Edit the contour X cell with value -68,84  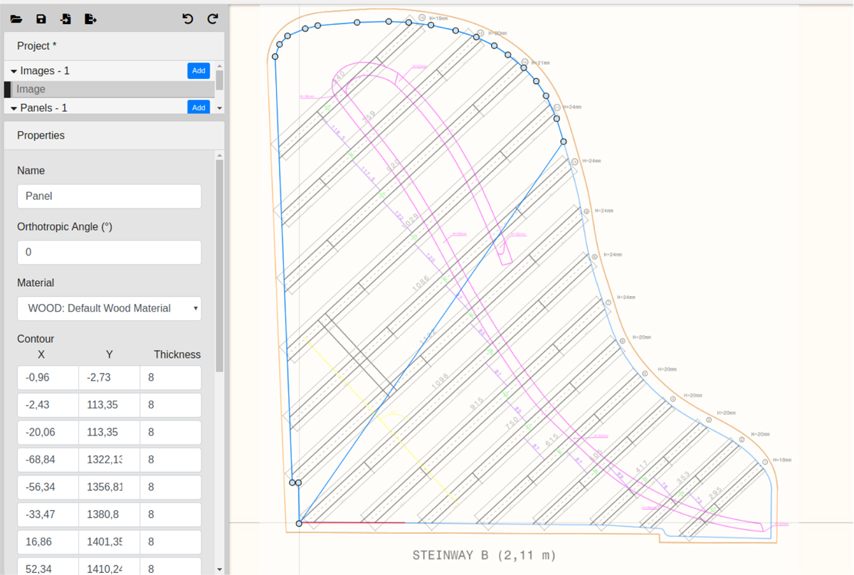pyautogui.click(x=48, y=460)
